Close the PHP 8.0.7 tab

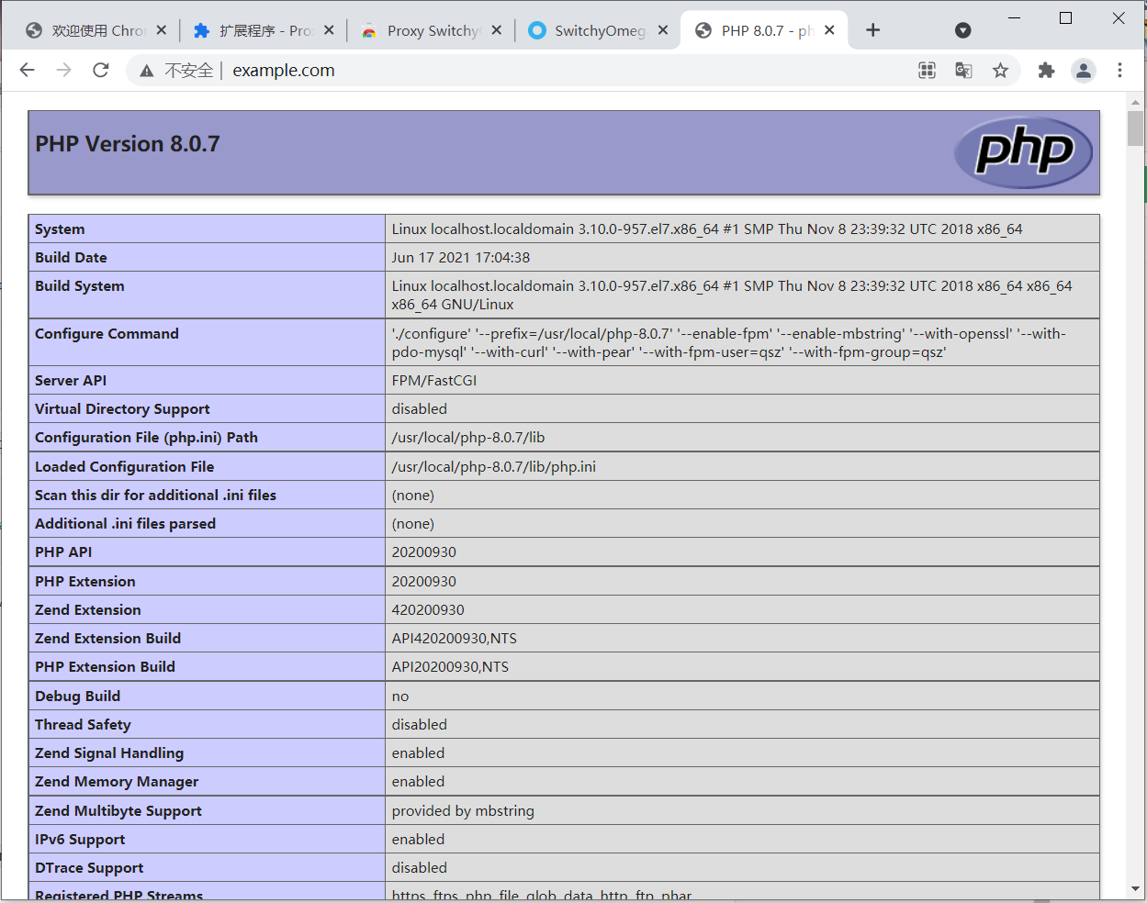(829, 30)
